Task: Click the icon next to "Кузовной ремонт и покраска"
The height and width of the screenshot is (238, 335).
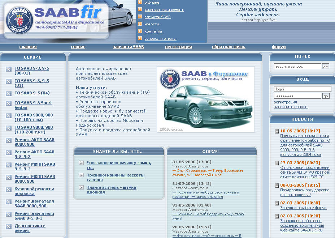Action: tap(8, 189)
